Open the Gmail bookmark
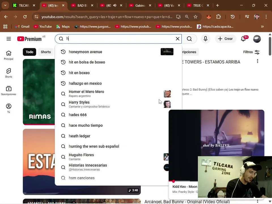The height and width of the screenshot is (204, 272). [22, 27]
